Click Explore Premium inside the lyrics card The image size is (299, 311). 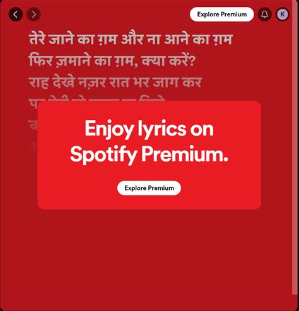(149, 188)
